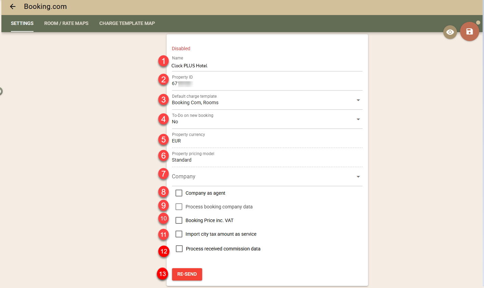Expand the Company dropdown
Image resolution: width=484 pixels, height=288 pixels.
click(x=267, y=177)
